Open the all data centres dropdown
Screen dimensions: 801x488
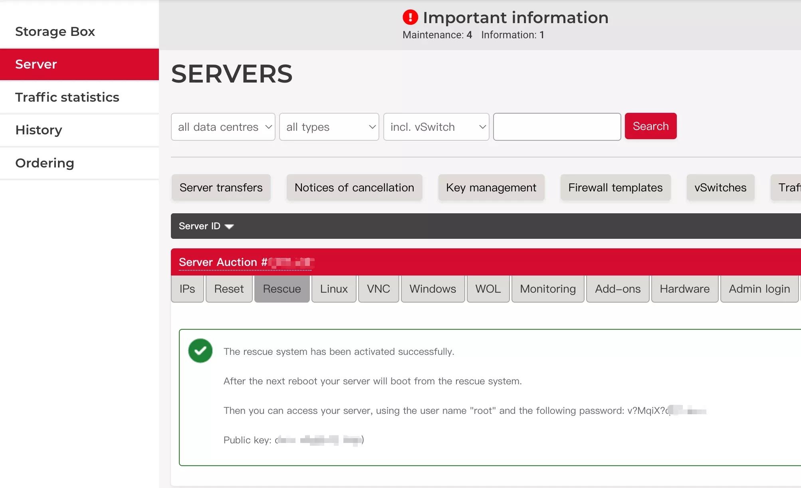223,127
